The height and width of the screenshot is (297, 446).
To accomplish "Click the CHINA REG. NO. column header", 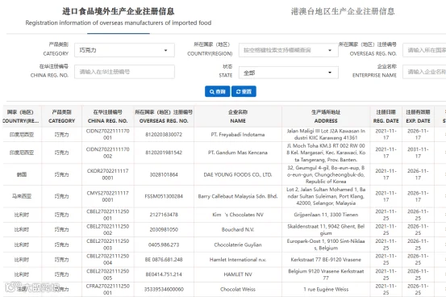I will coord(108,116).
